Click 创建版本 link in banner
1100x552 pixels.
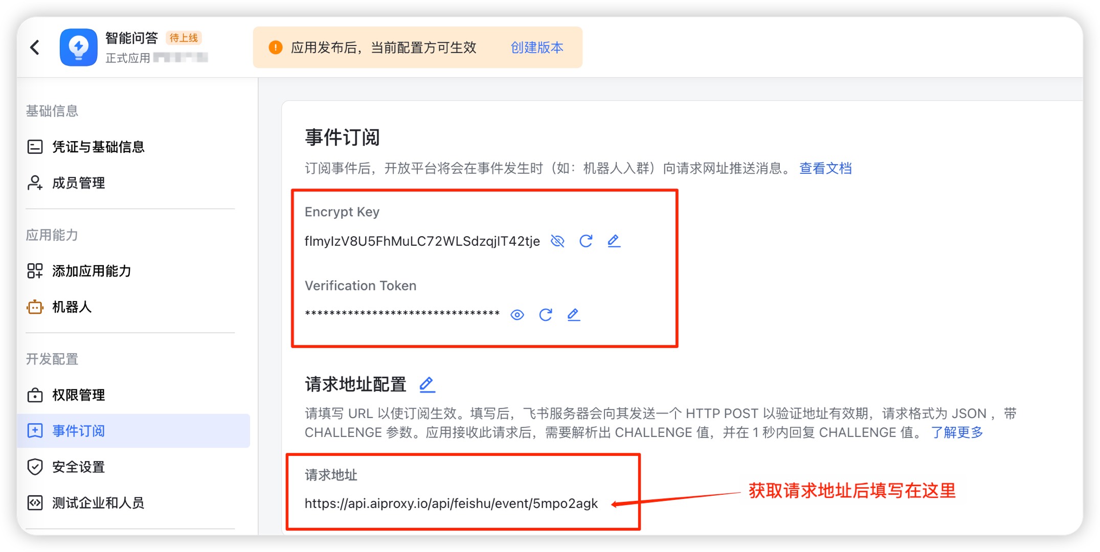pos(536,48)
